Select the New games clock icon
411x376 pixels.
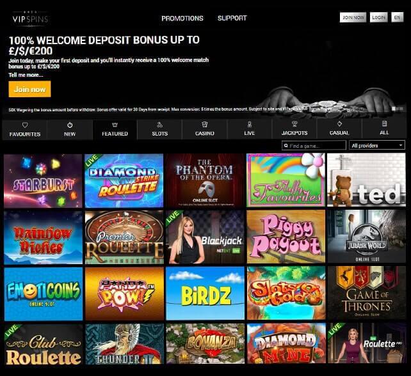tap(70, 125)
